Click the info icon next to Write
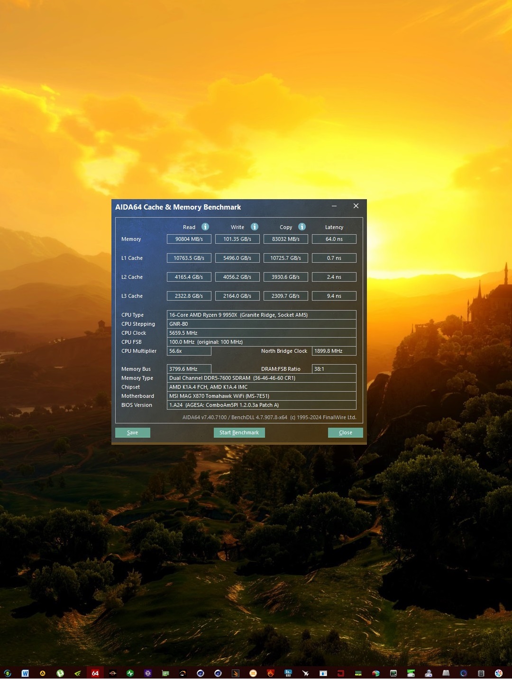Image resolution: width=512 pixels, height=679 pixels. click(x=255, y=227)
